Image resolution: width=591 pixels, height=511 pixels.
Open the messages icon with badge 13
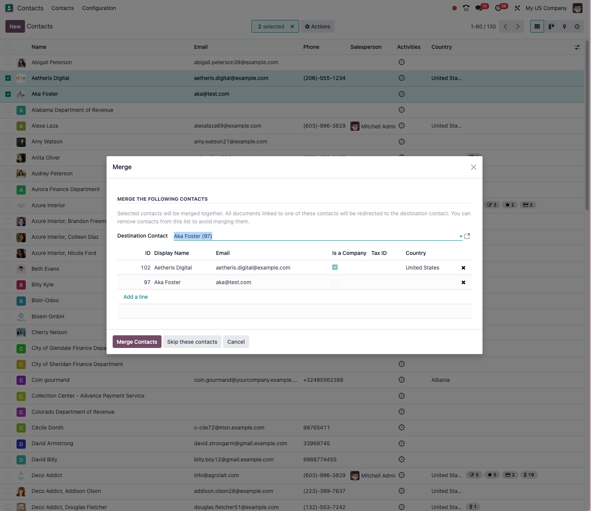(x=479, y=8)
